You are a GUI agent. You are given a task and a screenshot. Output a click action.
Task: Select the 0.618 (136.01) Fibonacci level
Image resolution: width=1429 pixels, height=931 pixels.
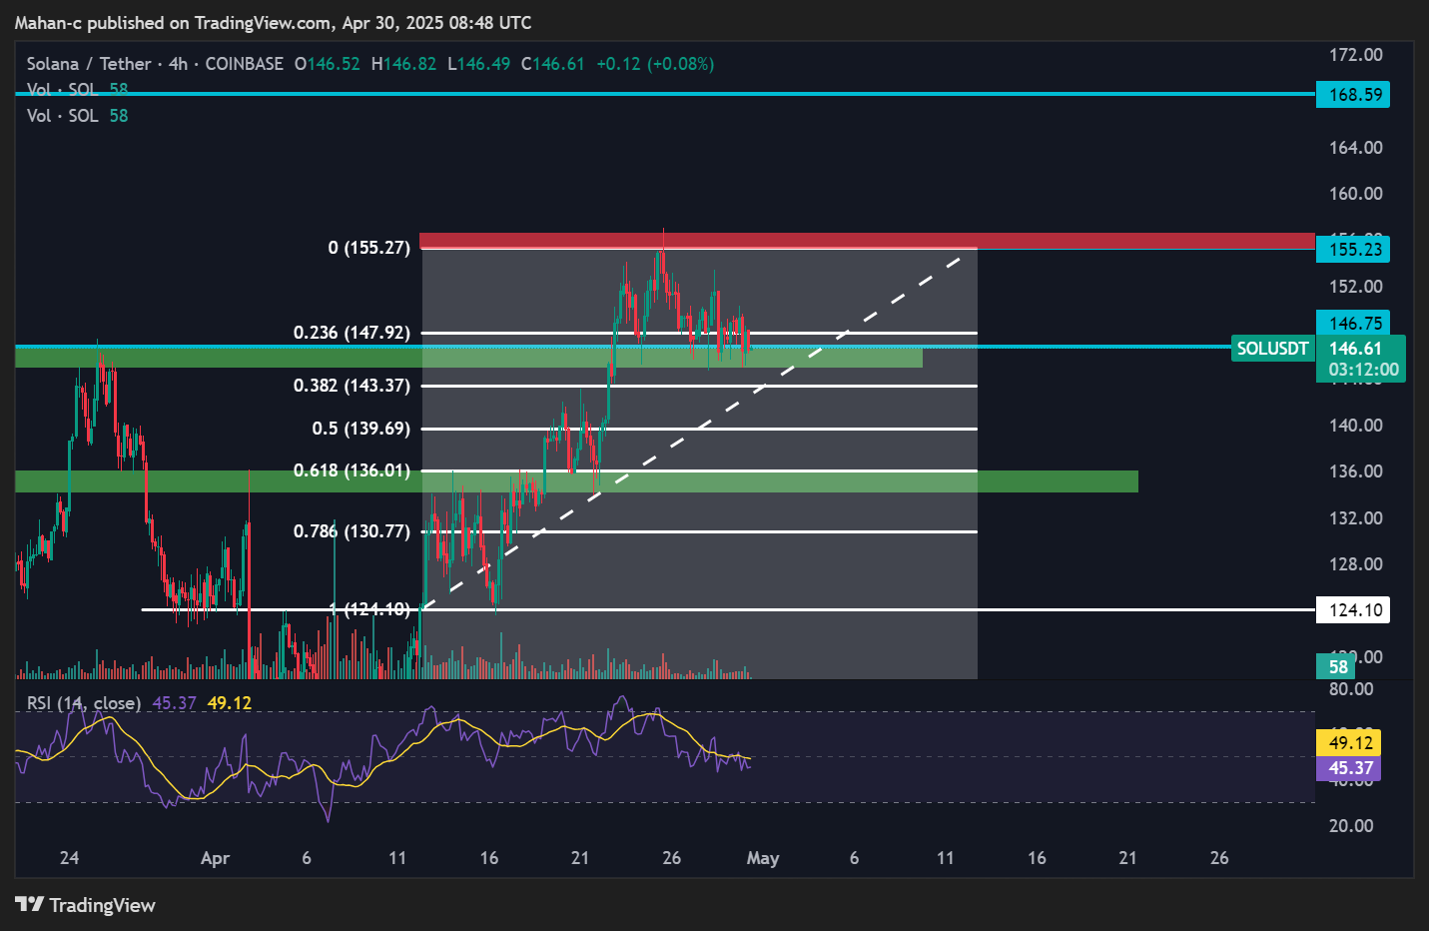click(x=352, y=470)
